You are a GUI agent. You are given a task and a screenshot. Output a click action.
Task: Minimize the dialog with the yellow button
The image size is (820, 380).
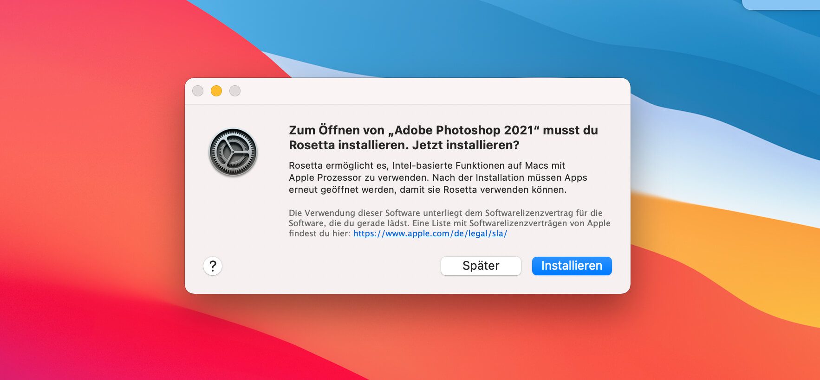pyautogui.click(x=216, y=91)
